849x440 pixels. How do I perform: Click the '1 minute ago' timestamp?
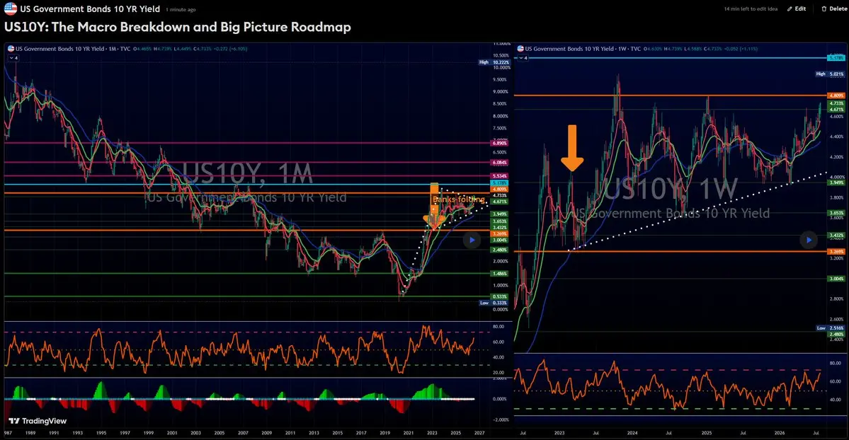[181, 10]
